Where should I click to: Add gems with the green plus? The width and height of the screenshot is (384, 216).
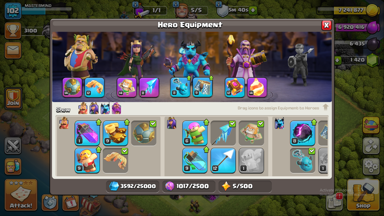tap(338, 60)
